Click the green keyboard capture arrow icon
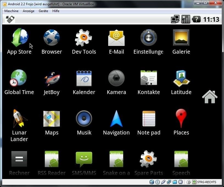The width and height of the screenshot is (224, 187). (194, 182)
